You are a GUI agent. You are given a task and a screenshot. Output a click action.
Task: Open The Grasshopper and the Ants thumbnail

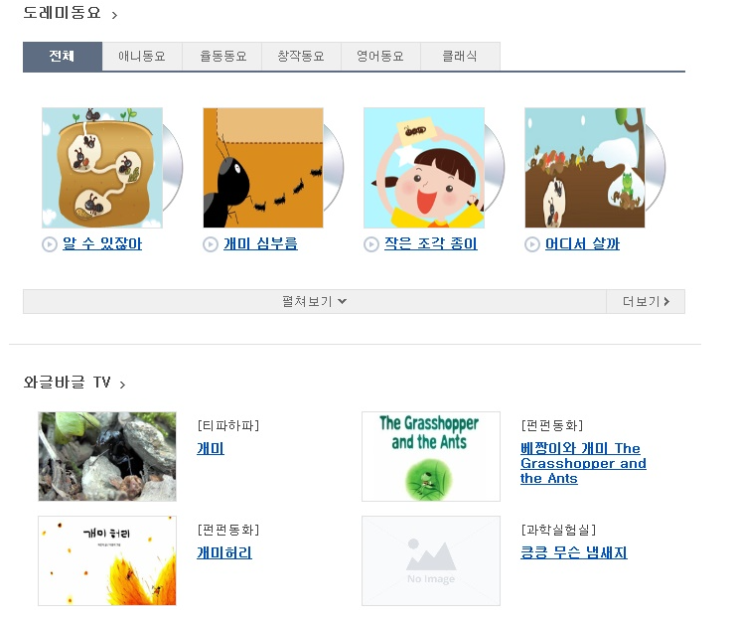tap(431, 456)
